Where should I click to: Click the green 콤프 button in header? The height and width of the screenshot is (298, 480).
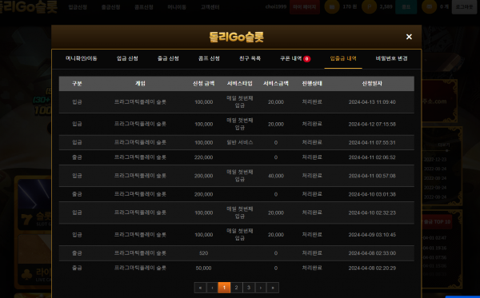406,6
